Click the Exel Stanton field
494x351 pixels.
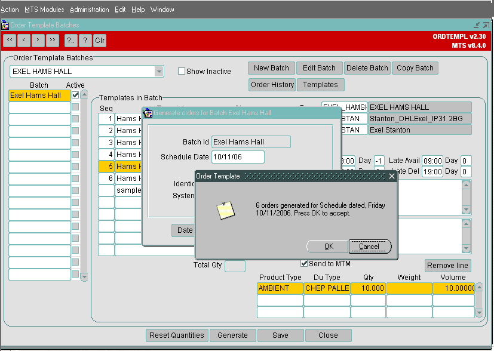(x=420, y=130)
